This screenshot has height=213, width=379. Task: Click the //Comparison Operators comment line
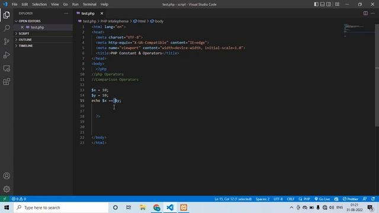point(115,79)
